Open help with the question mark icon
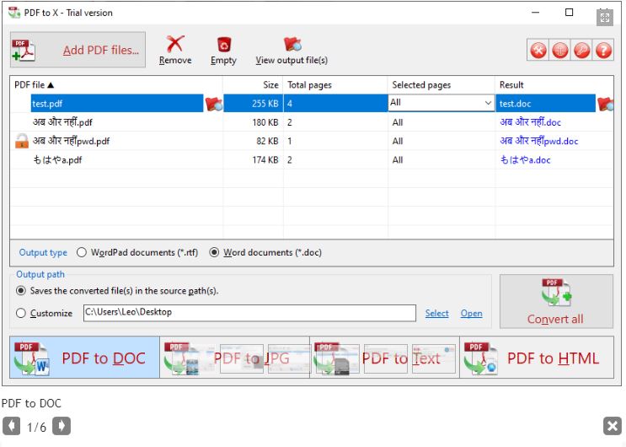626x447 pixels. (603, 51)
